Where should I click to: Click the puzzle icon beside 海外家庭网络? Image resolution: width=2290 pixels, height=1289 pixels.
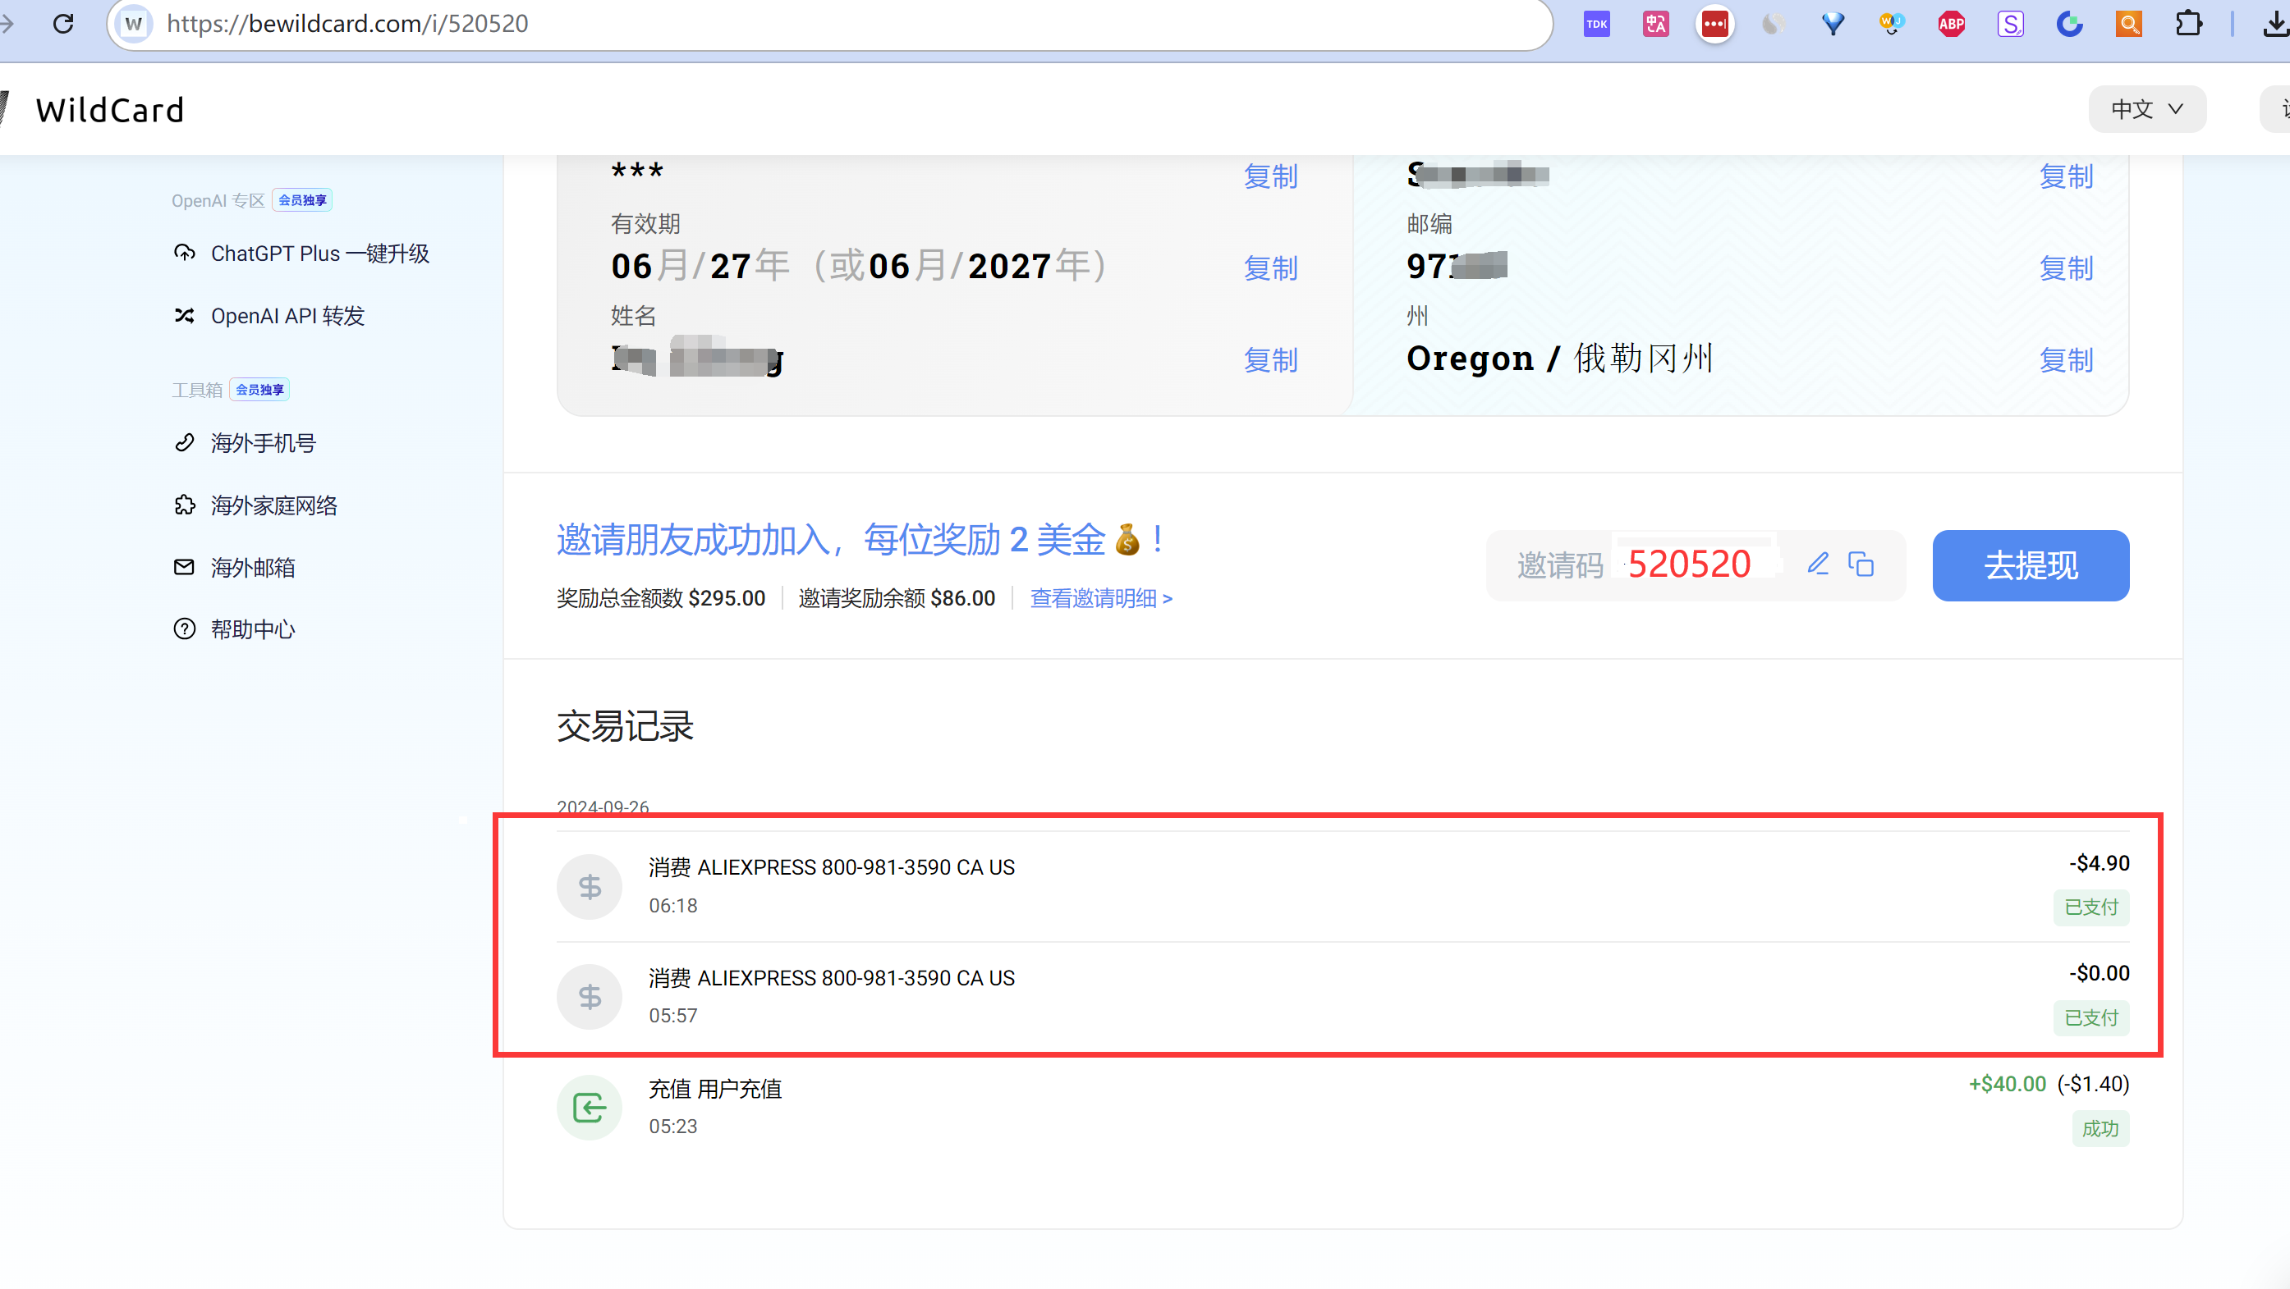pos(184,505)
